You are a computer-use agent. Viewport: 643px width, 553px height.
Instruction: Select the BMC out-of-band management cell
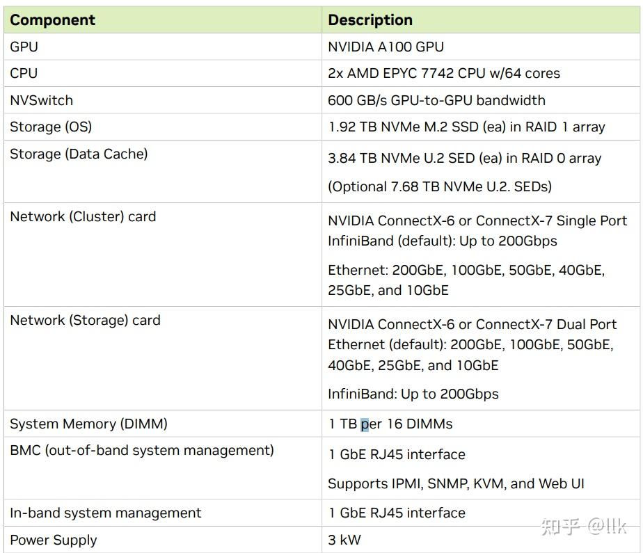[x=163, y=468]
